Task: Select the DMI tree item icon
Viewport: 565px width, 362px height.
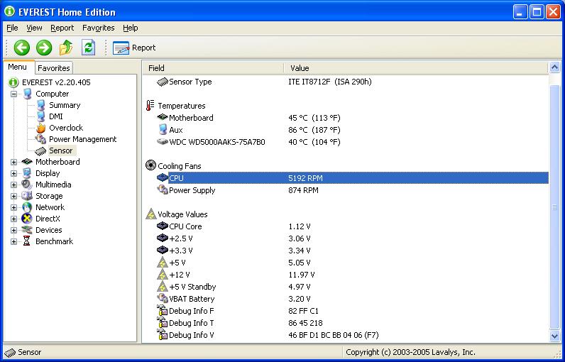Action: pyautogui.click(x=40, y=116)
